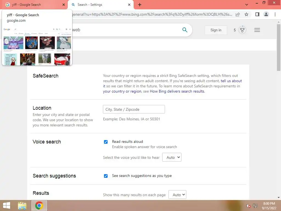The width and height of the screenshot is (281, 211).
Task: Switch to the Search - Settings tab
Action: [x=100, y=5]
